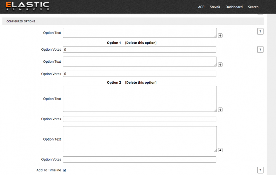Click help icon beside first Option Text
The image size is (276, 175).
click(260, 32)
